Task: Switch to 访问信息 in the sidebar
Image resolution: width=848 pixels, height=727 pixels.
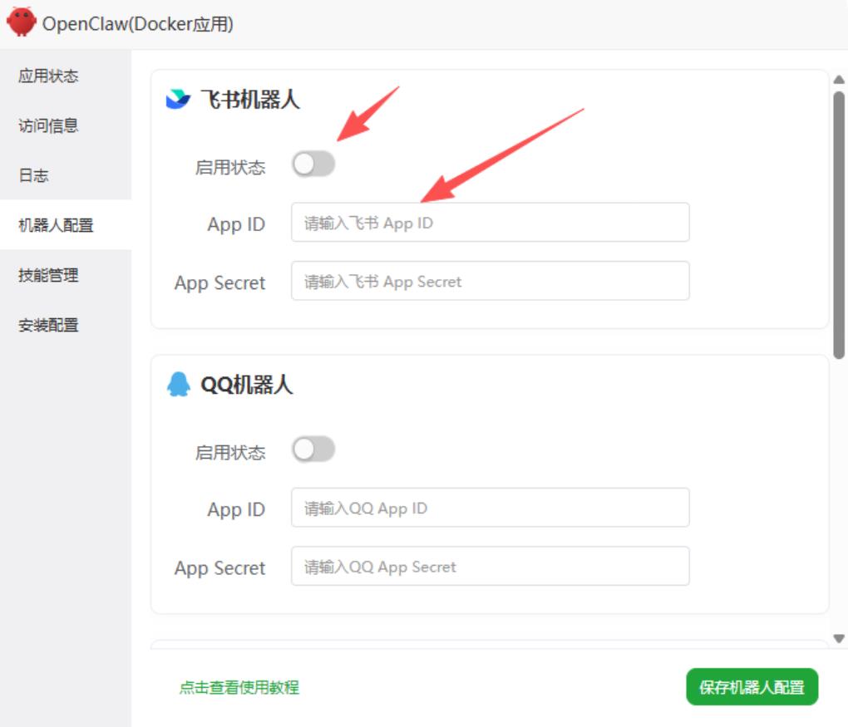Action: 48,126
